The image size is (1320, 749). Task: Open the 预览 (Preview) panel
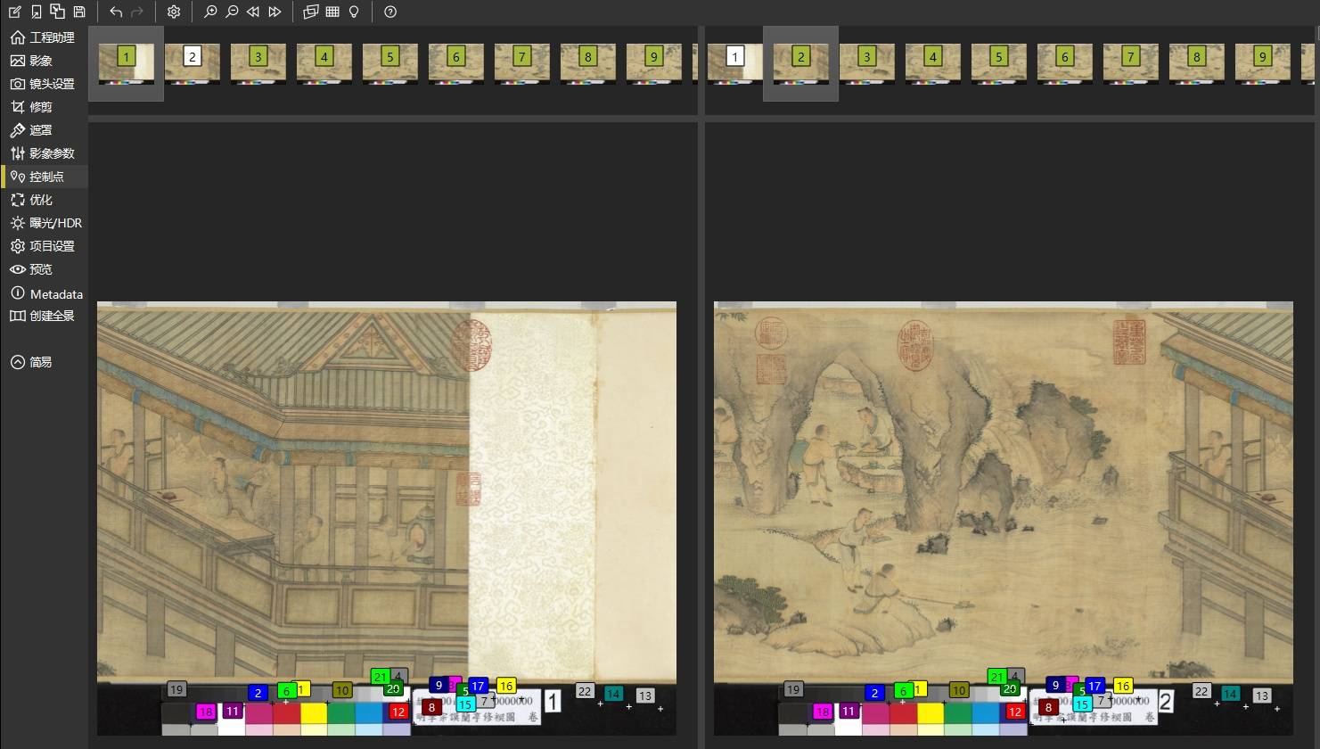[39, 269]
